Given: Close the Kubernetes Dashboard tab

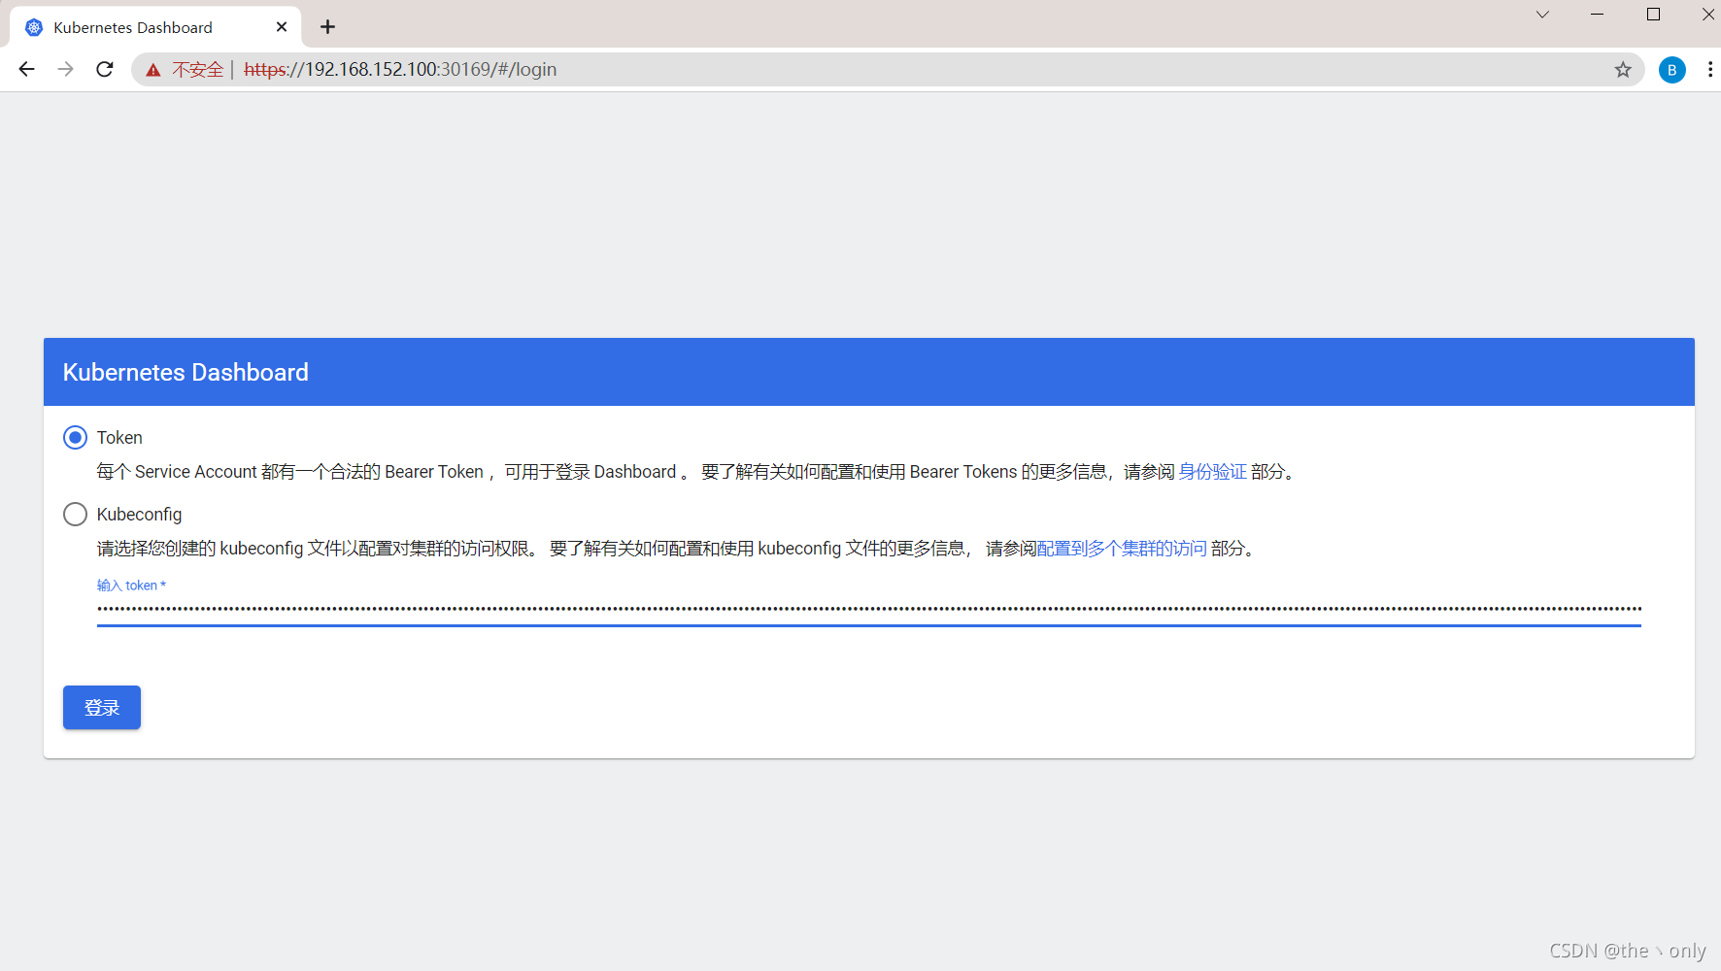Looking at the screenshot, I should 282,27.
